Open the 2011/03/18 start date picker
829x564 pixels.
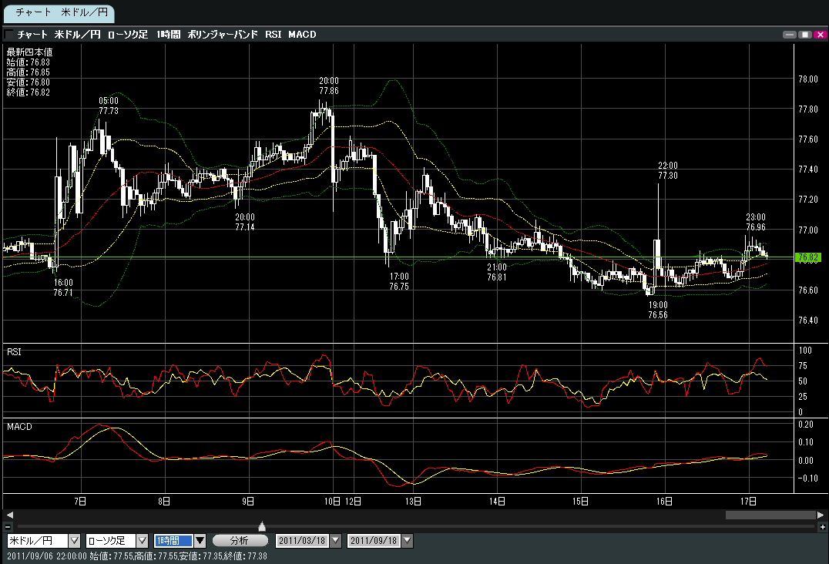pos(335,541)
